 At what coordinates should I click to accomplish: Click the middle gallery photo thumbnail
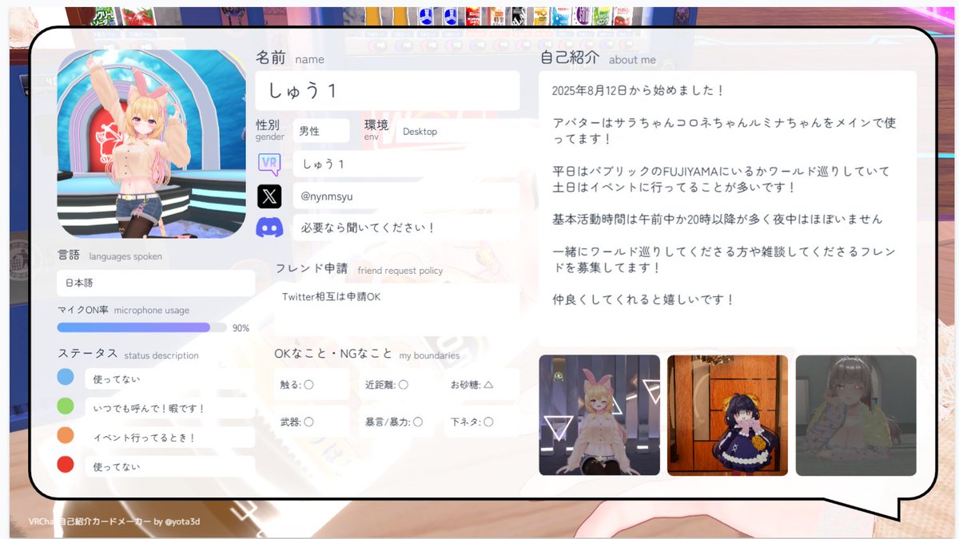click(727, 414)
